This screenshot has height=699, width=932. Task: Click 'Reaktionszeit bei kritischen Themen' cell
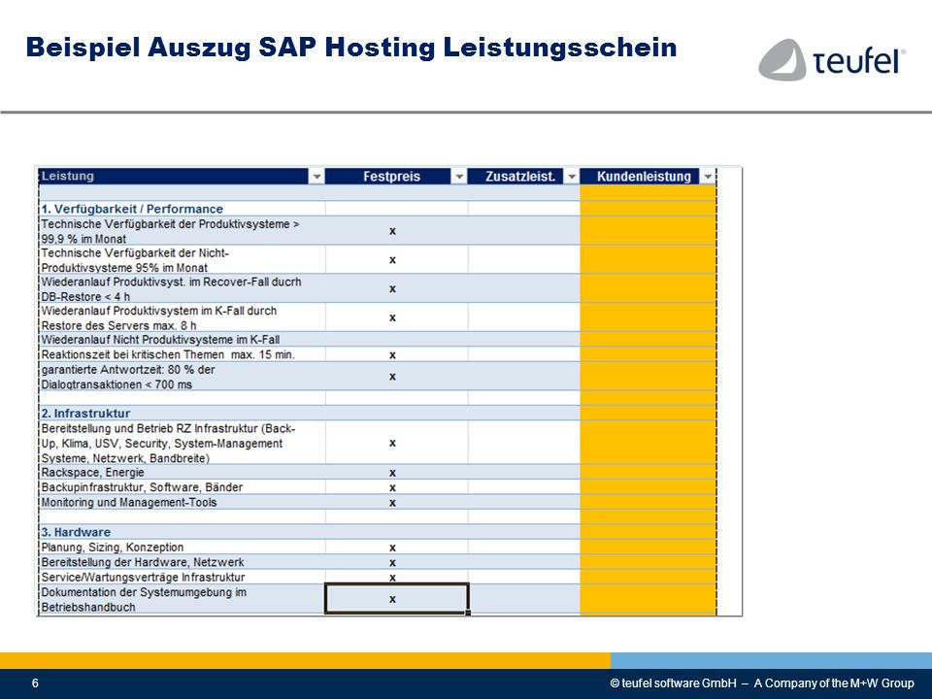[x=182, y=354]
